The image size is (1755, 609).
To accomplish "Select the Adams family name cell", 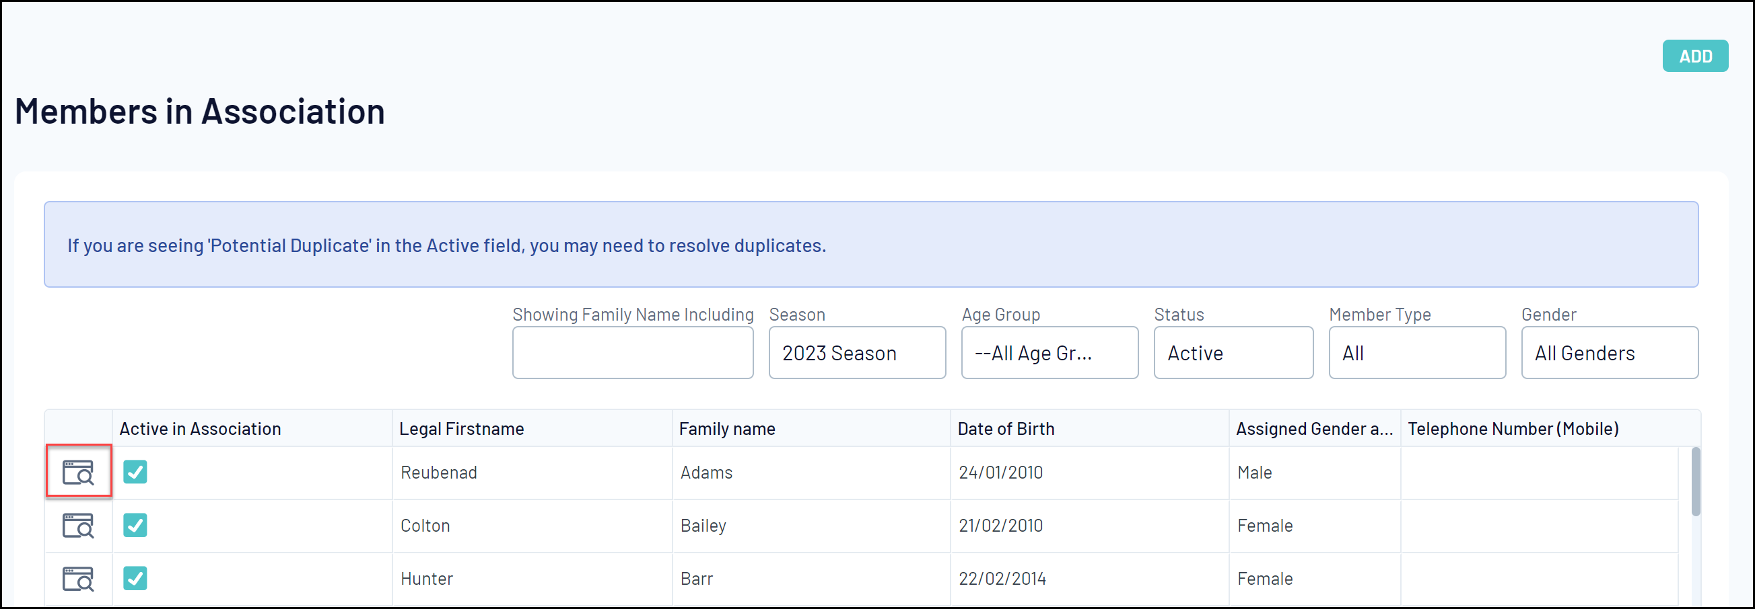I will click(706, 473).
